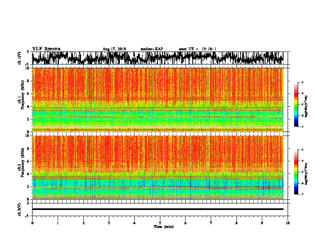Screen dimensions: 324x250
Task: Select the date text "Aug.17, 2019"
Action: tap(114, 49)
